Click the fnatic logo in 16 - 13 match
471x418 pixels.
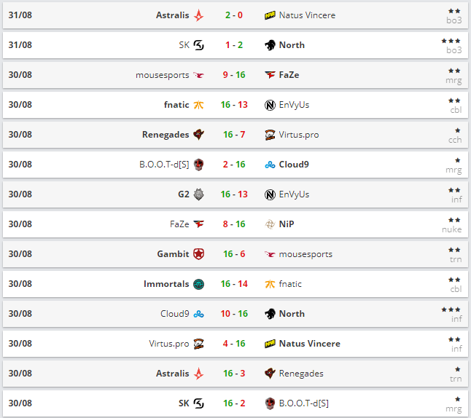(198, 105)
